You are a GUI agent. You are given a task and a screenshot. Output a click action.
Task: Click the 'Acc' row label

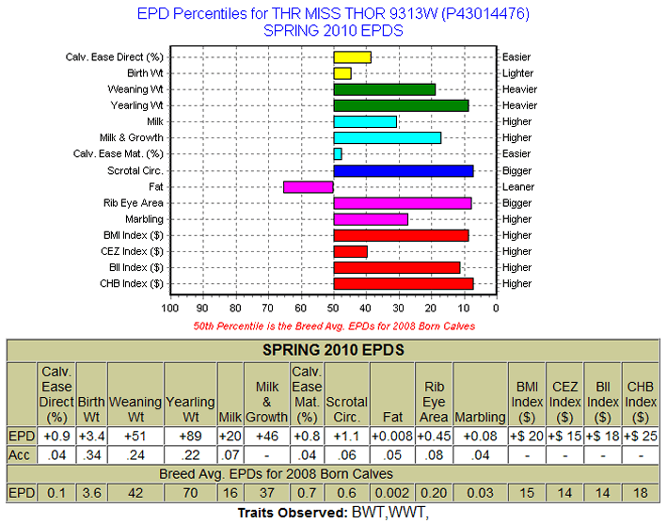[19, 455]
